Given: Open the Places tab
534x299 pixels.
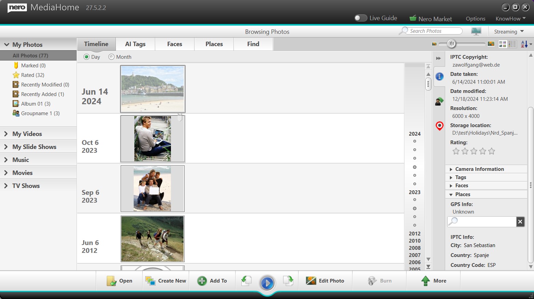Looking at the screenshot, I should tap(214, 44).
